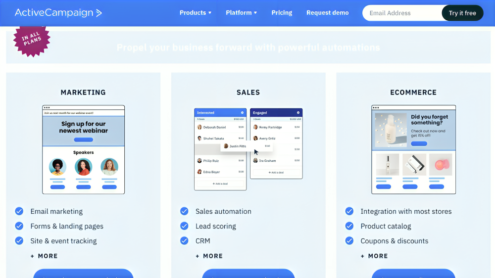
Task: Click the ECOMMERCE heading
Action: point(413,93)
